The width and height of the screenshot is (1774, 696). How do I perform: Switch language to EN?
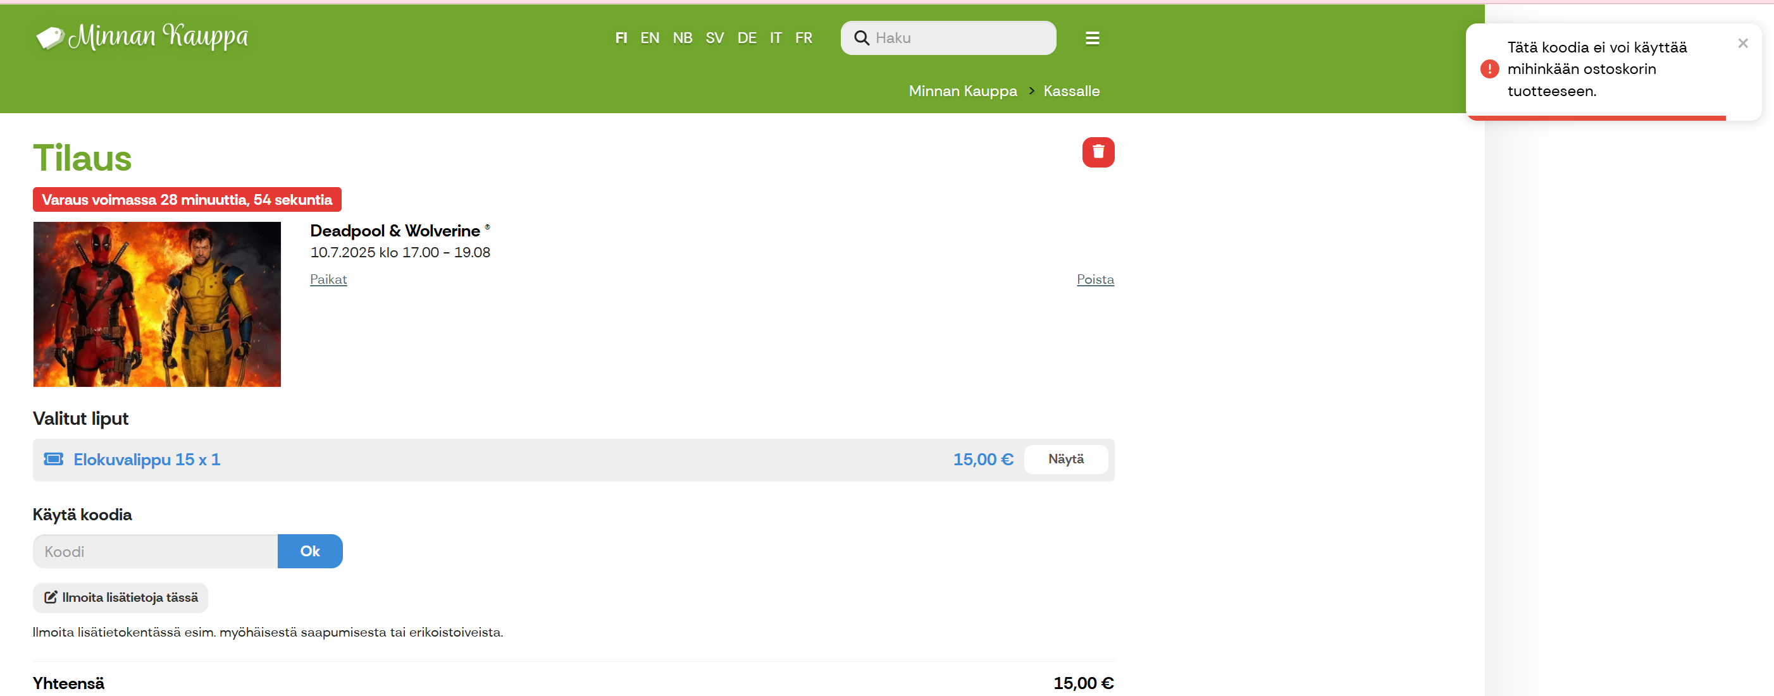click(x=649, y=38)
